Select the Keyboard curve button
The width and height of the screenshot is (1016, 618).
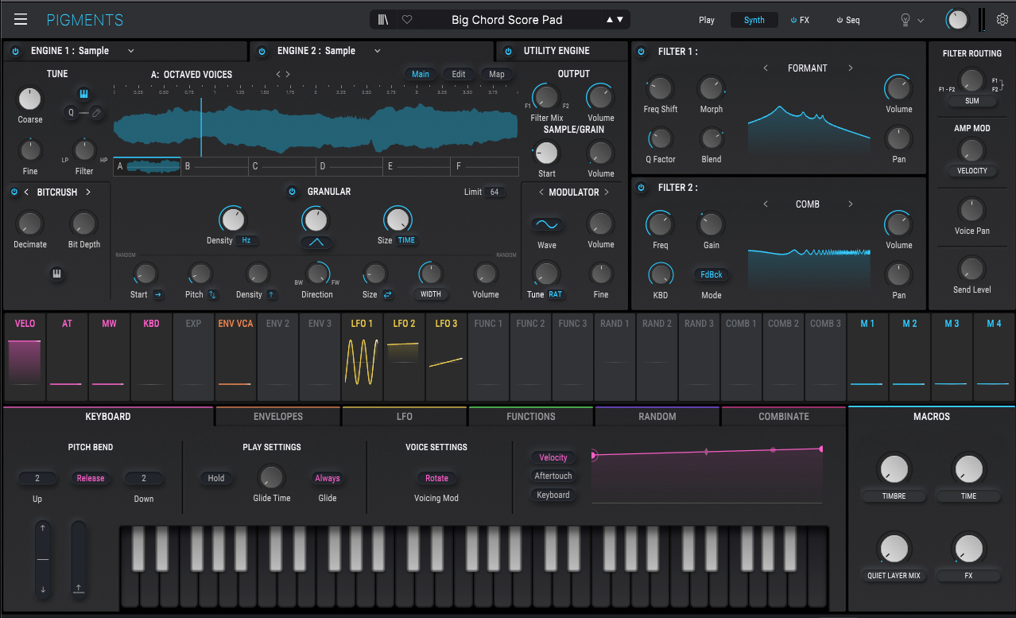click(x=553, y=495)
